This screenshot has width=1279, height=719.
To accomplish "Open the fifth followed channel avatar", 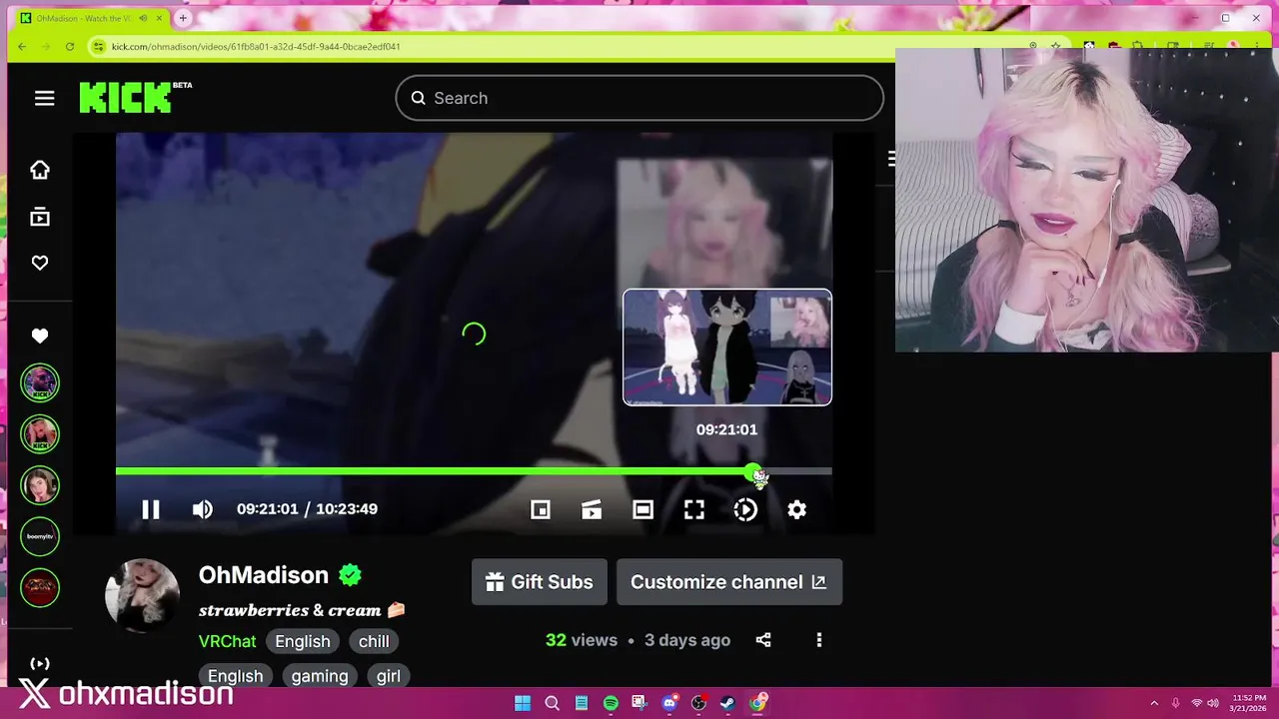I will (40, 587).
